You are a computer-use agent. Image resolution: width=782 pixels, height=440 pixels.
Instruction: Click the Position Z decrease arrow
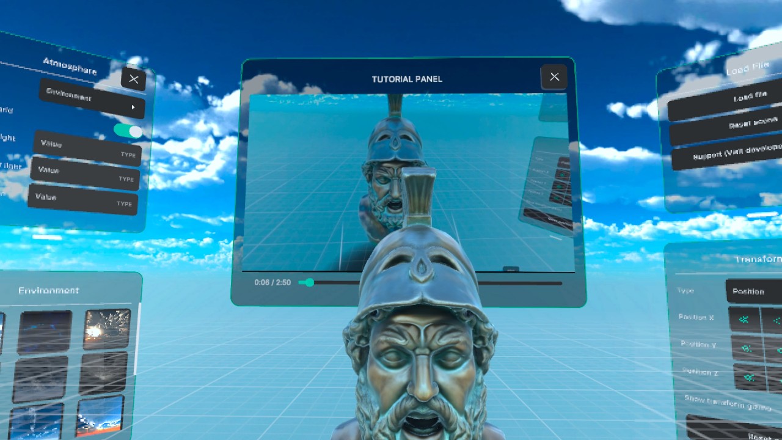pyautogui.click(x=749, y=378)
